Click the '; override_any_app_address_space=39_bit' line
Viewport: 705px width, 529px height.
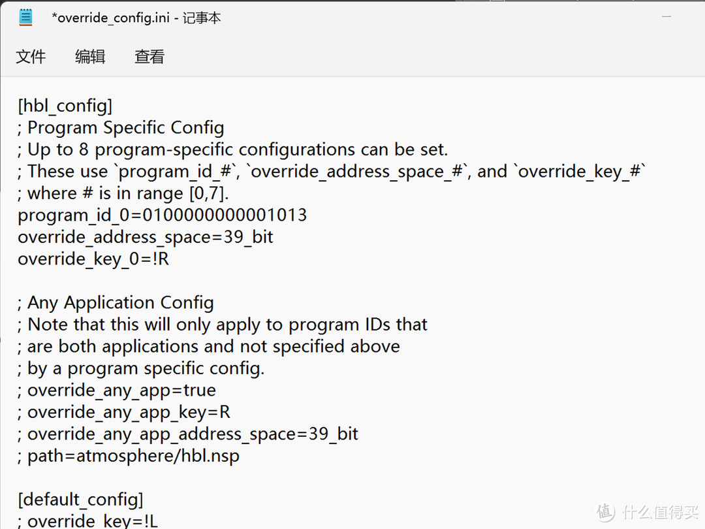tap(188, 434)
